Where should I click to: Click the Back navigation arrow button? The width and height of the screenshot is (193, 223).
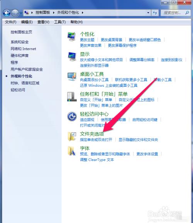tap(7, 13)
